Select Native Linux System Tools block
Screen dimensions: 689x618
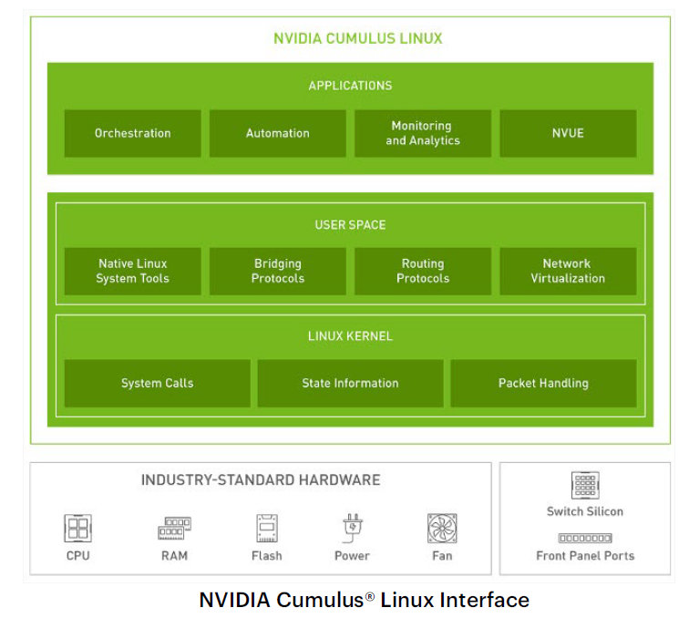pos(132,271)
